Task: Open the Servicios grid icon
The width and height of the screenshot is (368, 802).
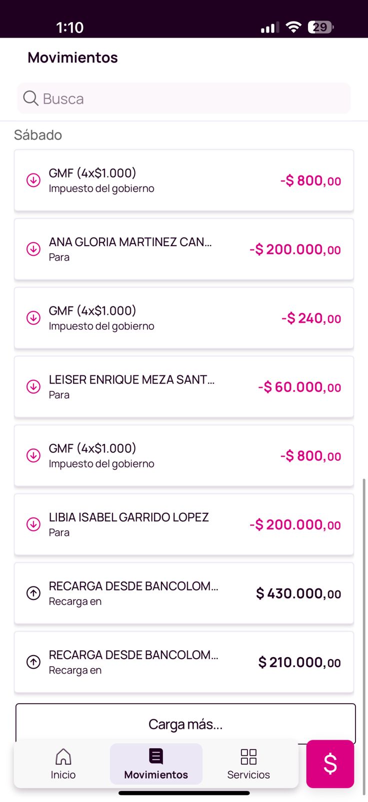Action: click(x=248, y=756)
